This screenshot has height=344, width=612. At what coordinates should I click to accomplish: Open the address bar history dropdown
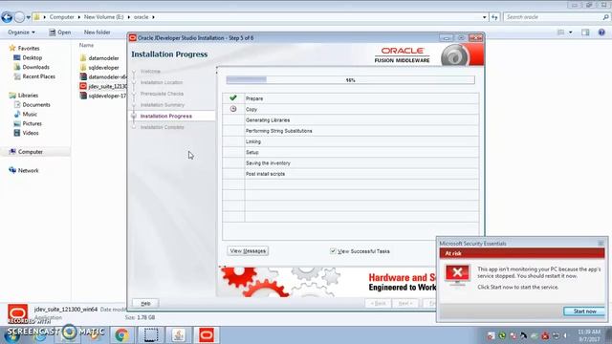tap(485, 17)
